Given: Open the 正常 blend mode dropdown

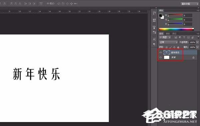Looking at the screenshot, I should pyautogui.click(x=168, y=42).
